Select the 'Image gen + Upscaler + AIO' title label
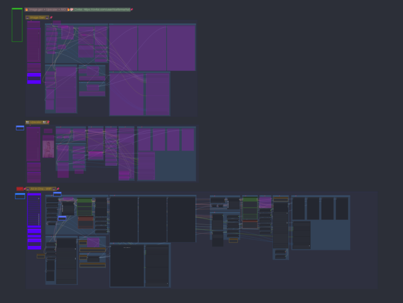The width and height of the screenshot is (403, 303). point(47,10)
